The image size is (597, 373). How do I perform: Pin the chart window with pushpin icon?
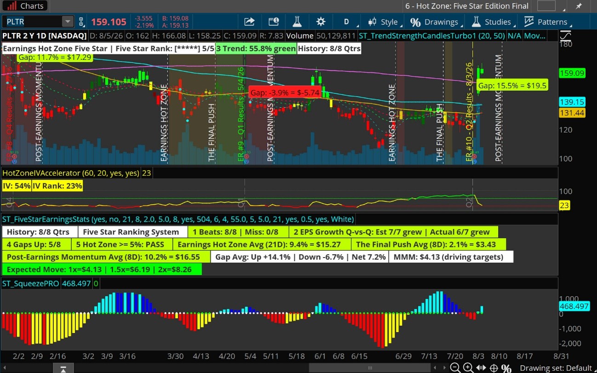pyautogui.click(x=579, y=6)
